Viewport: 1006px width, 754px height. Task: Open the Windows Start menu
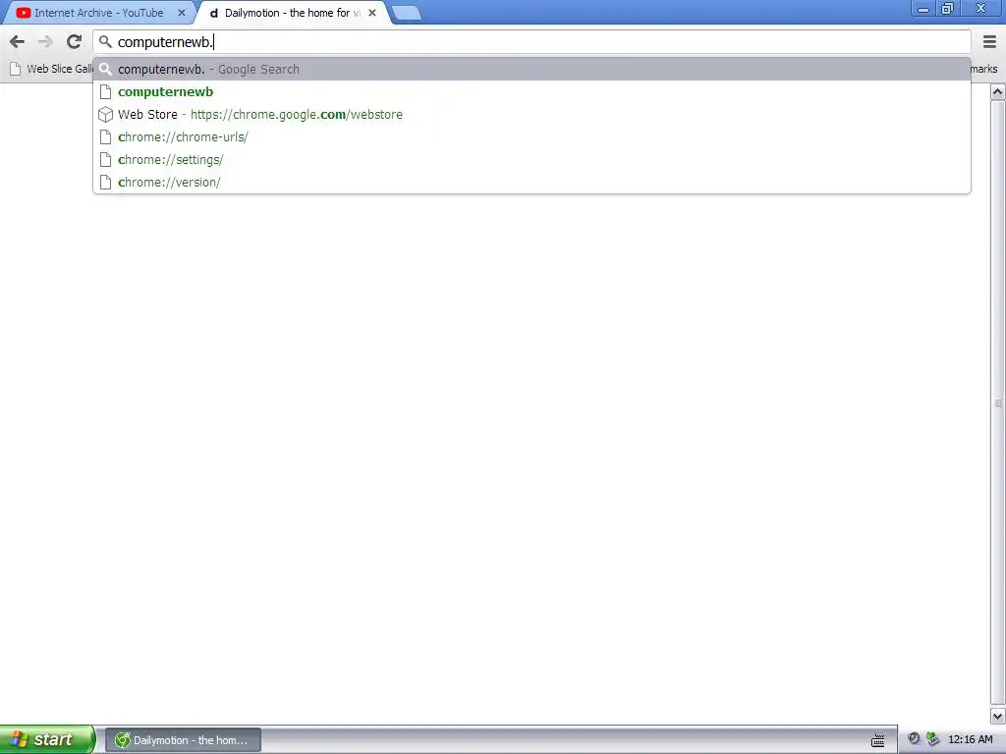click(x=47, y=740)
